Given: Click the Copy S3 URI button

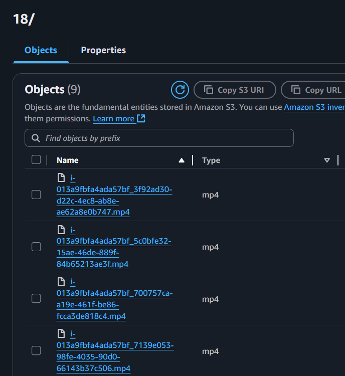Looking at the screenshot, I should point(235,90).
